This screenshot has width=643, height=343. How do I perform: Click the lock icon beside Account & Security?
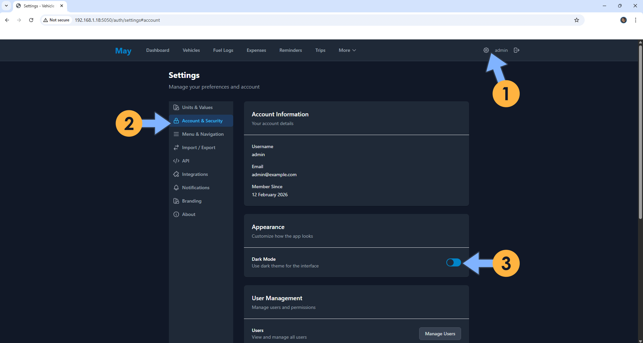click(x=176, y=121)
